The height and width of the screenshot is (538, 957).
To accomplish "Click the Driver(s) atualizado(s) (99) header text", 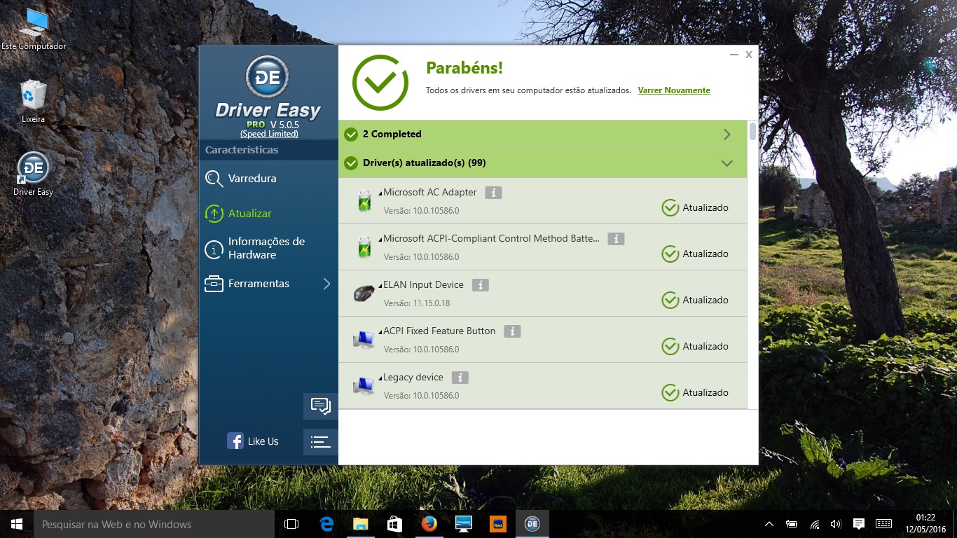I will click(424, 163).
